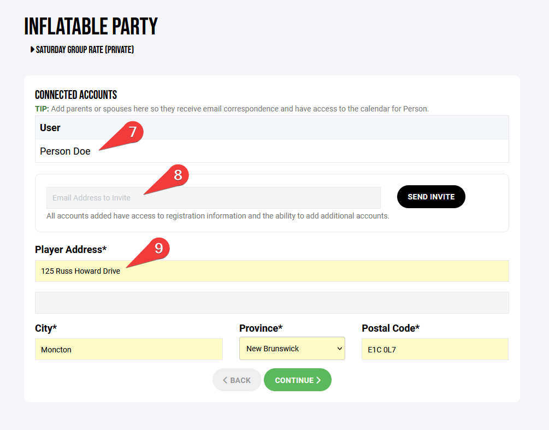Click the empty second address line field

271,303
